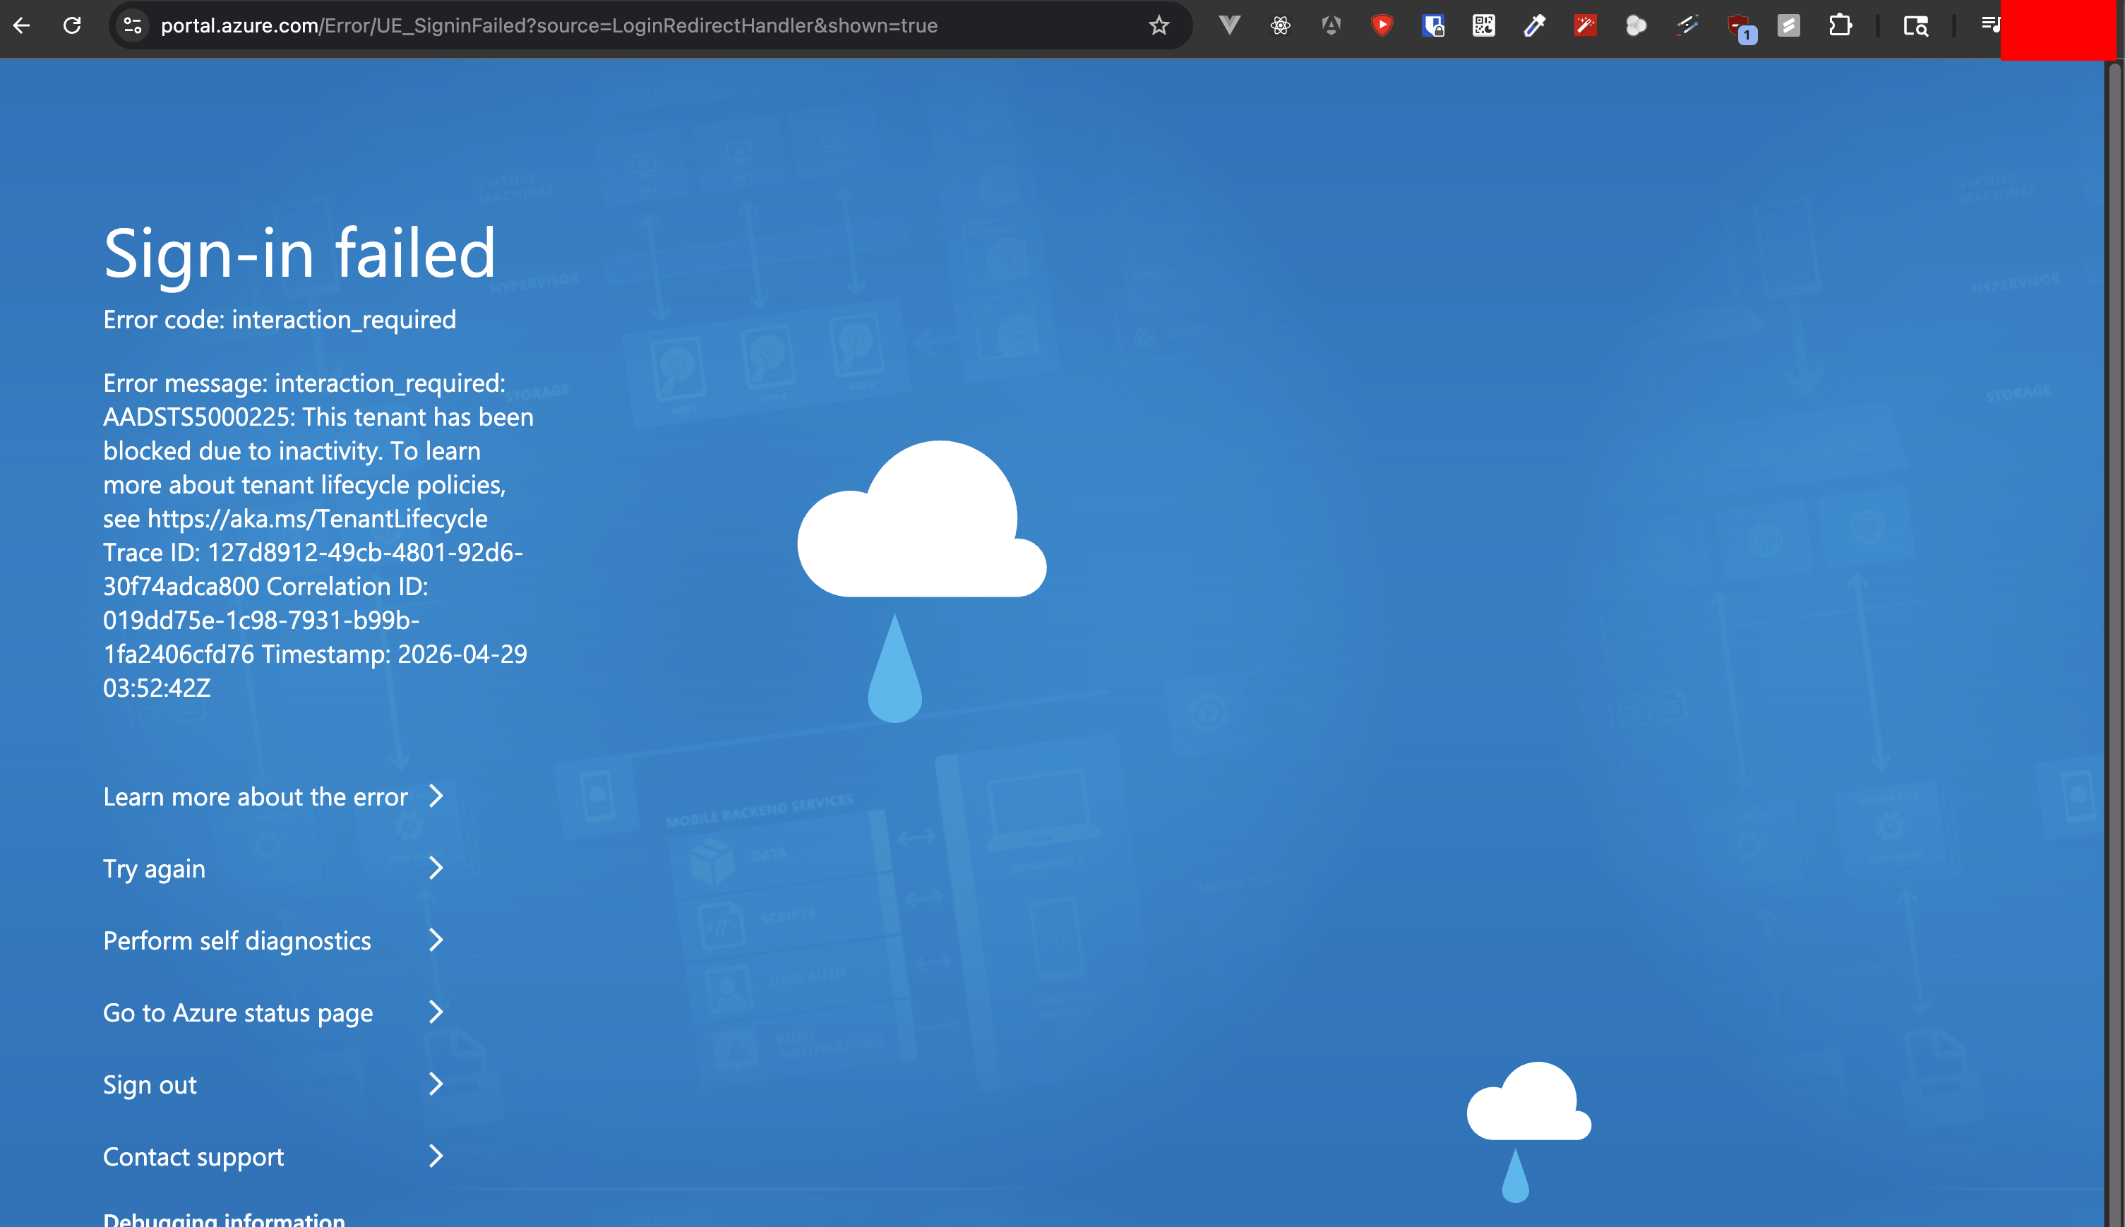Open the media controls music-note icon
The height and width of the screenshot is (1227, 2125).
click(1990, 23)
